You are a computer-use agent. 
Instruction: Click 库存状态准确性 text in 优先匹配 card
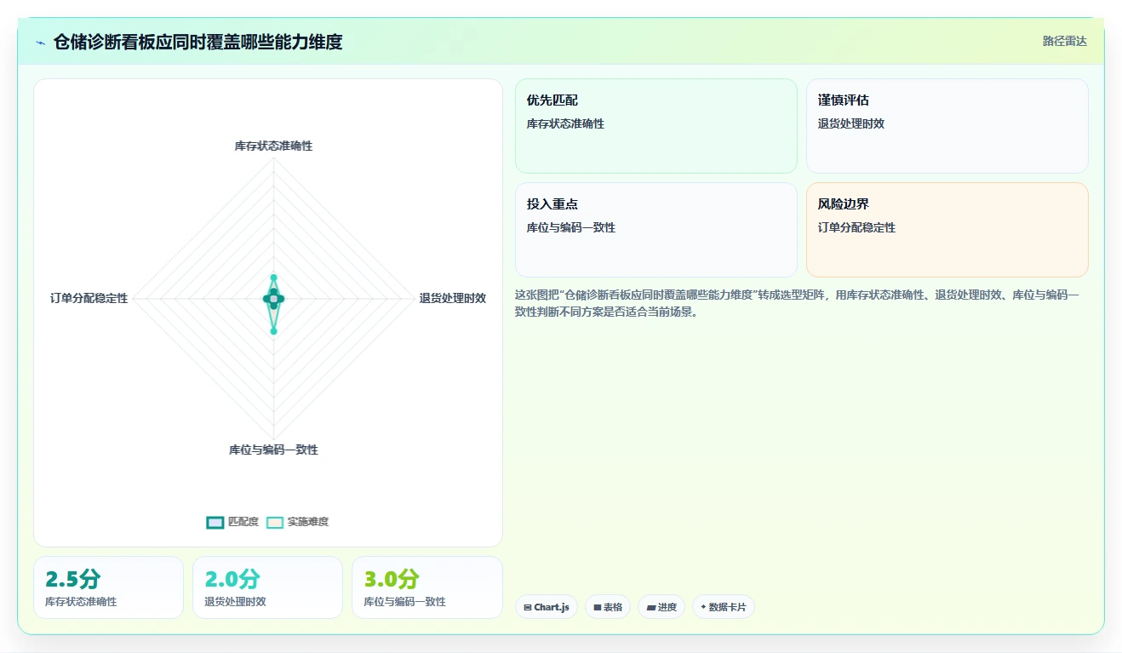(565, 123)
